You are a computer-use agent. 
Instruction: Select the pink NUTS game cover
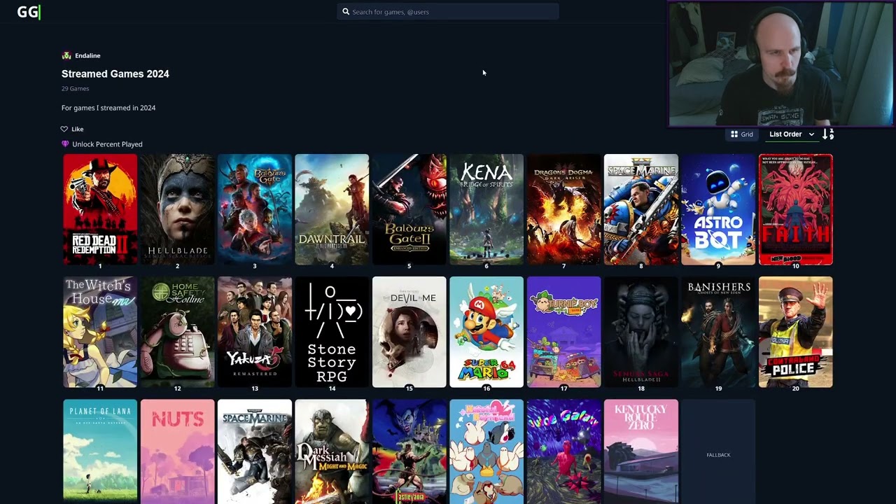177,451
